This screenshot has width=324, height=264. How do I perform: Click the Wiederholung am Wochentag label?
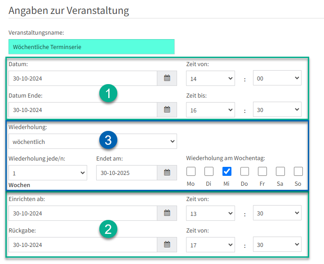(x=226, y=158)
